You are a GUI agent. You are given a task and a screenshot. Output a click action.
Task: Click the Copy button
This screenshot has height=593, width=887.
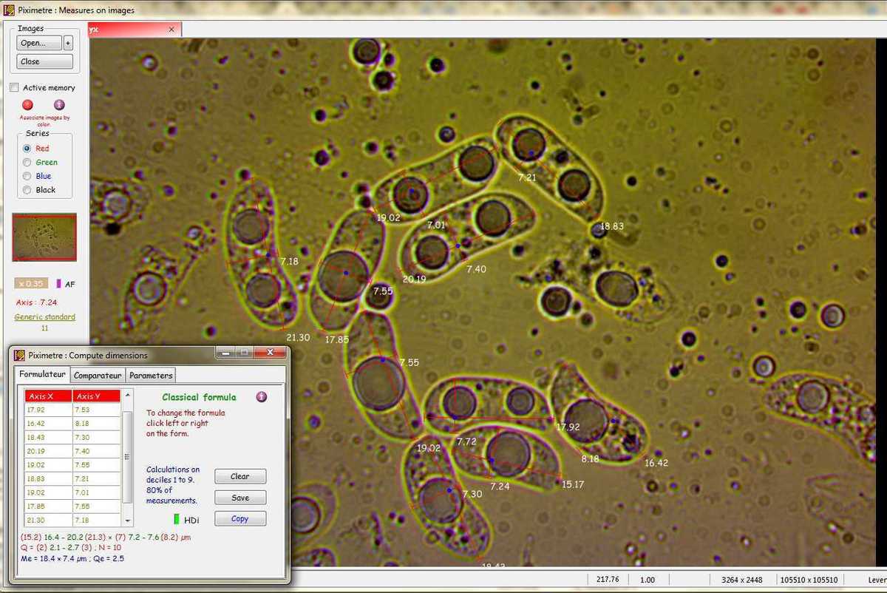point(240,518)
